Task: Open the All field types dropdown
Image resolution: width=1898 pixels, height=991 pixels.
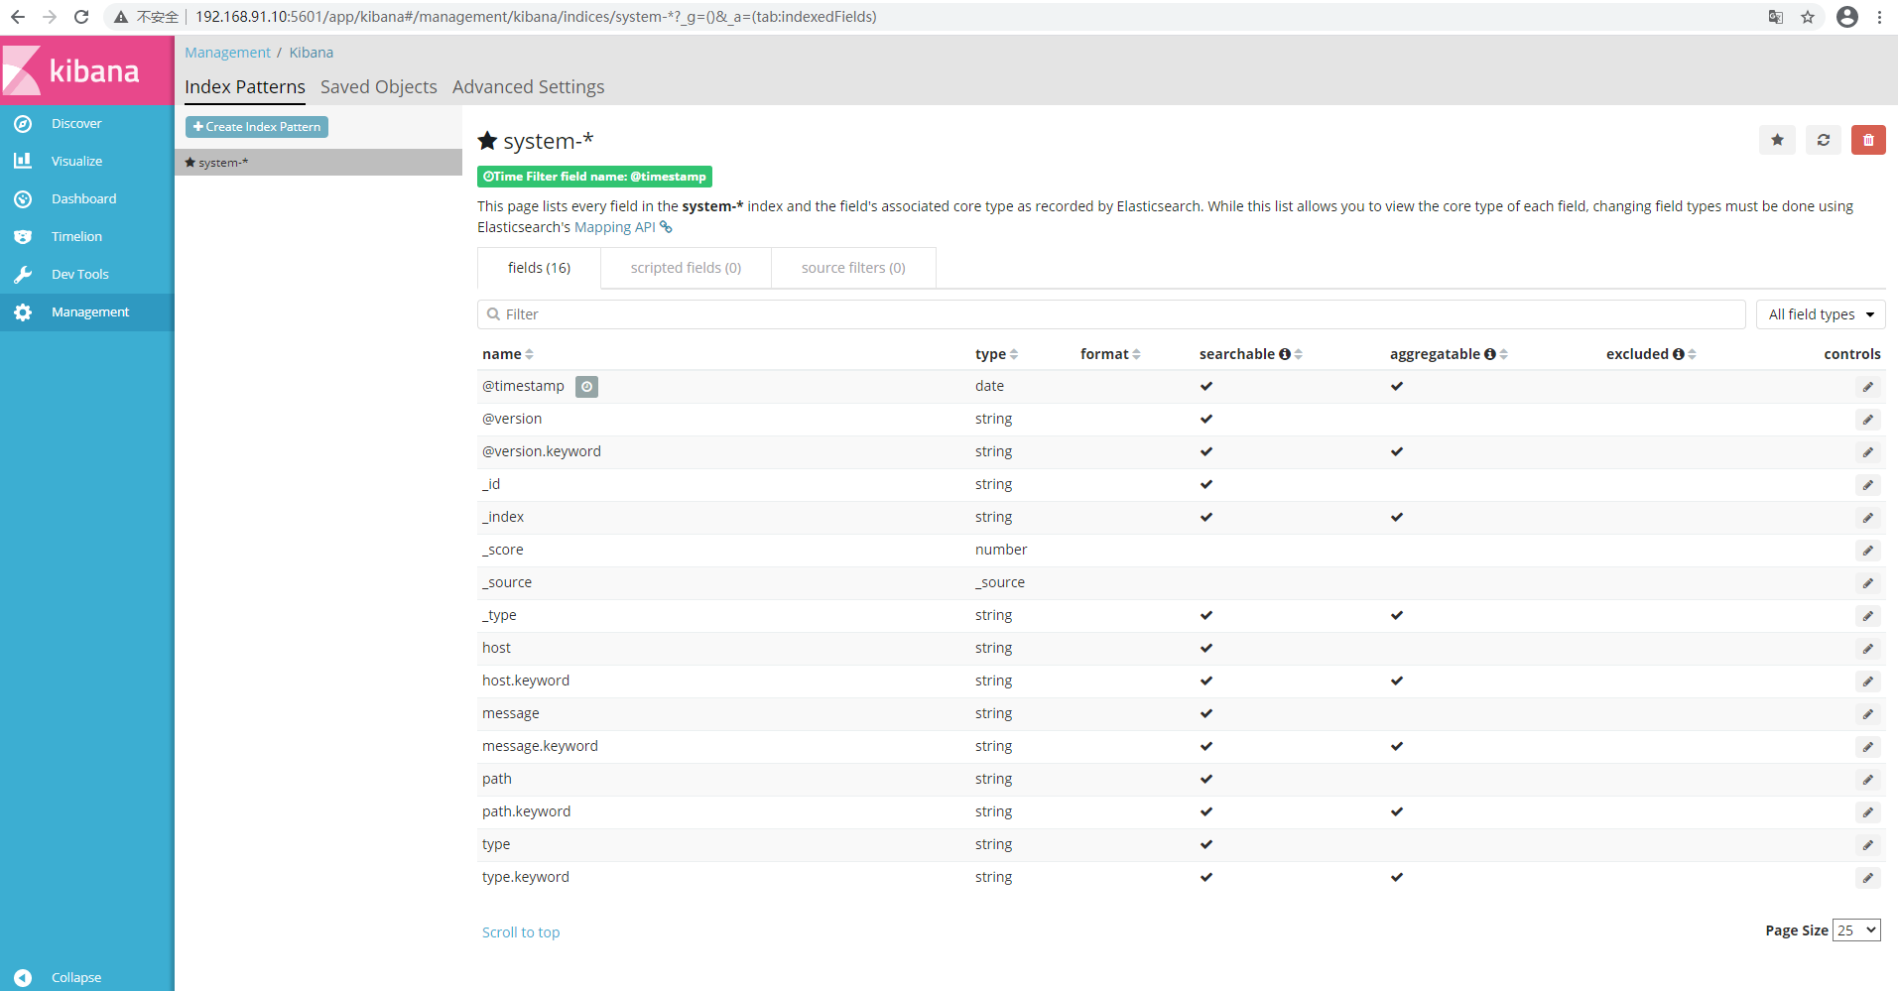Action: pyautogui.click(x=1821, y=314)
